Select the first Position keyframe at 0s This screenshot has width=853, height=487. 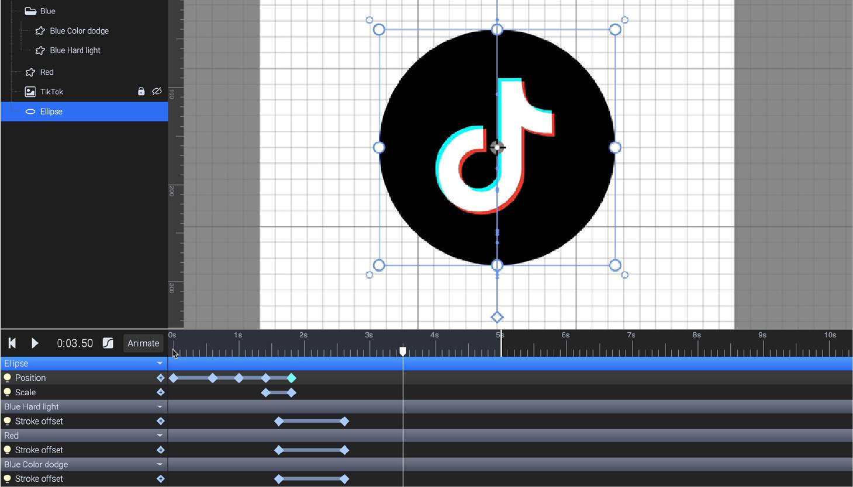(x=173, y=378)
